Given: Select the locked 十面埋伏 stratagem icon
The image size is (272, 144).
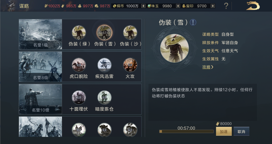Looking at the screenshot, I should coord(79,97).
